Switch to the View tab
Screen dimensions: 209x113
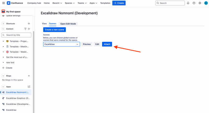[x=44, y=24]
